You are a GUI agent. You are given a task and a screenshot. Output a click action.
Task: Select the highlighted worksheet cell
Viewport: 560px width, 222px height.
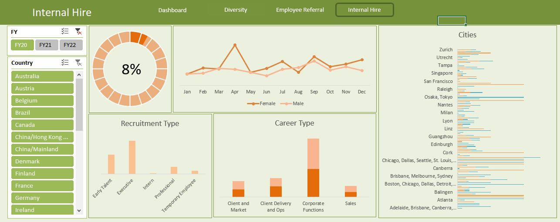click(x=452, y=20)
